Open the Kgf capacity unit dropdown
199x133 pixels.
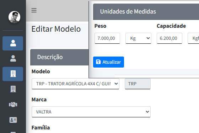[193, 38]
